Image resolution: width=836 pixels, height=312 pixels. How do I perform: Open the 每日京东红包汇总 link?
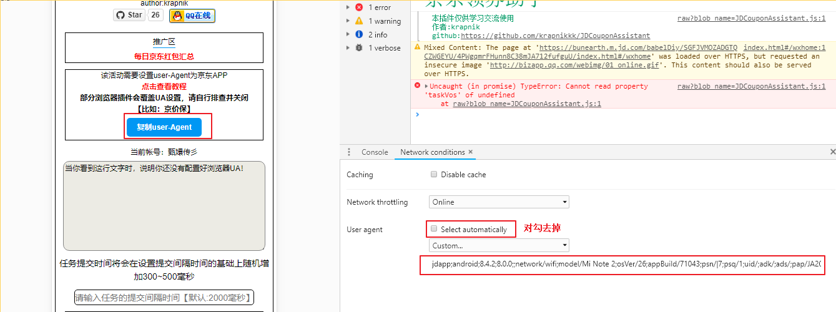pos(164,56)
